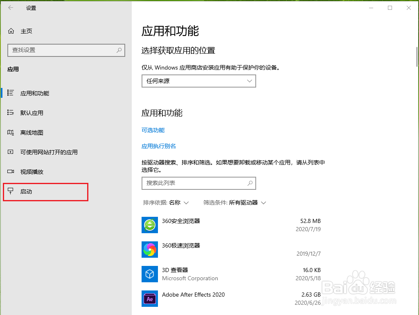Click the Adobe After Effects 2020 icon
419x315 pixels.
coord(150,299)
